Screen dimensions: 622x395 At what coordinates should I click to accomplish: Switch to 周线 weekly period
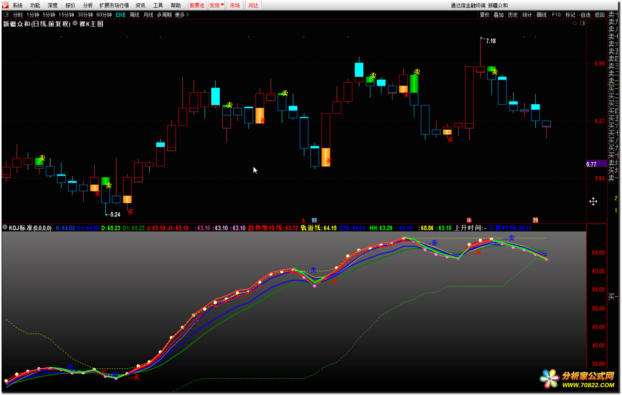point(134,15)
